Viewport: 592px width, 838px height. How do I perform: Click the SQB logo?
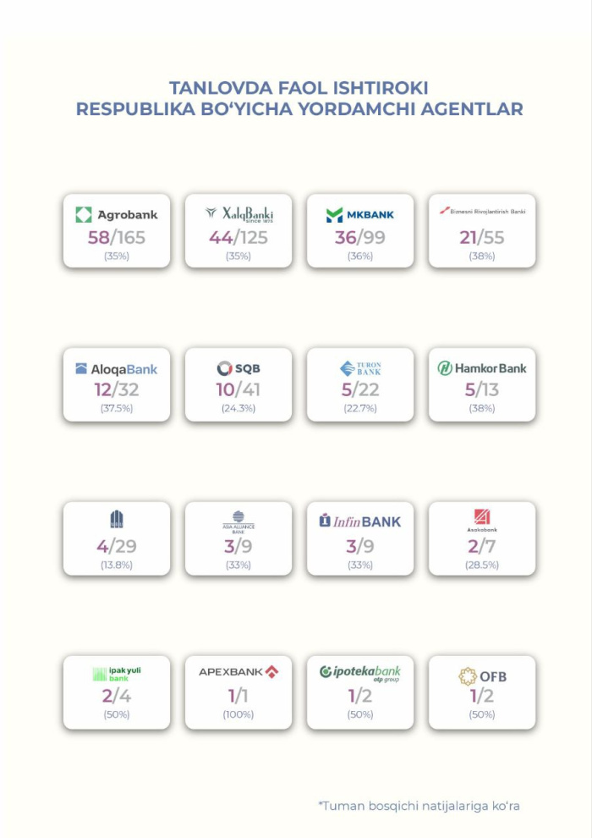click(238, 368)
